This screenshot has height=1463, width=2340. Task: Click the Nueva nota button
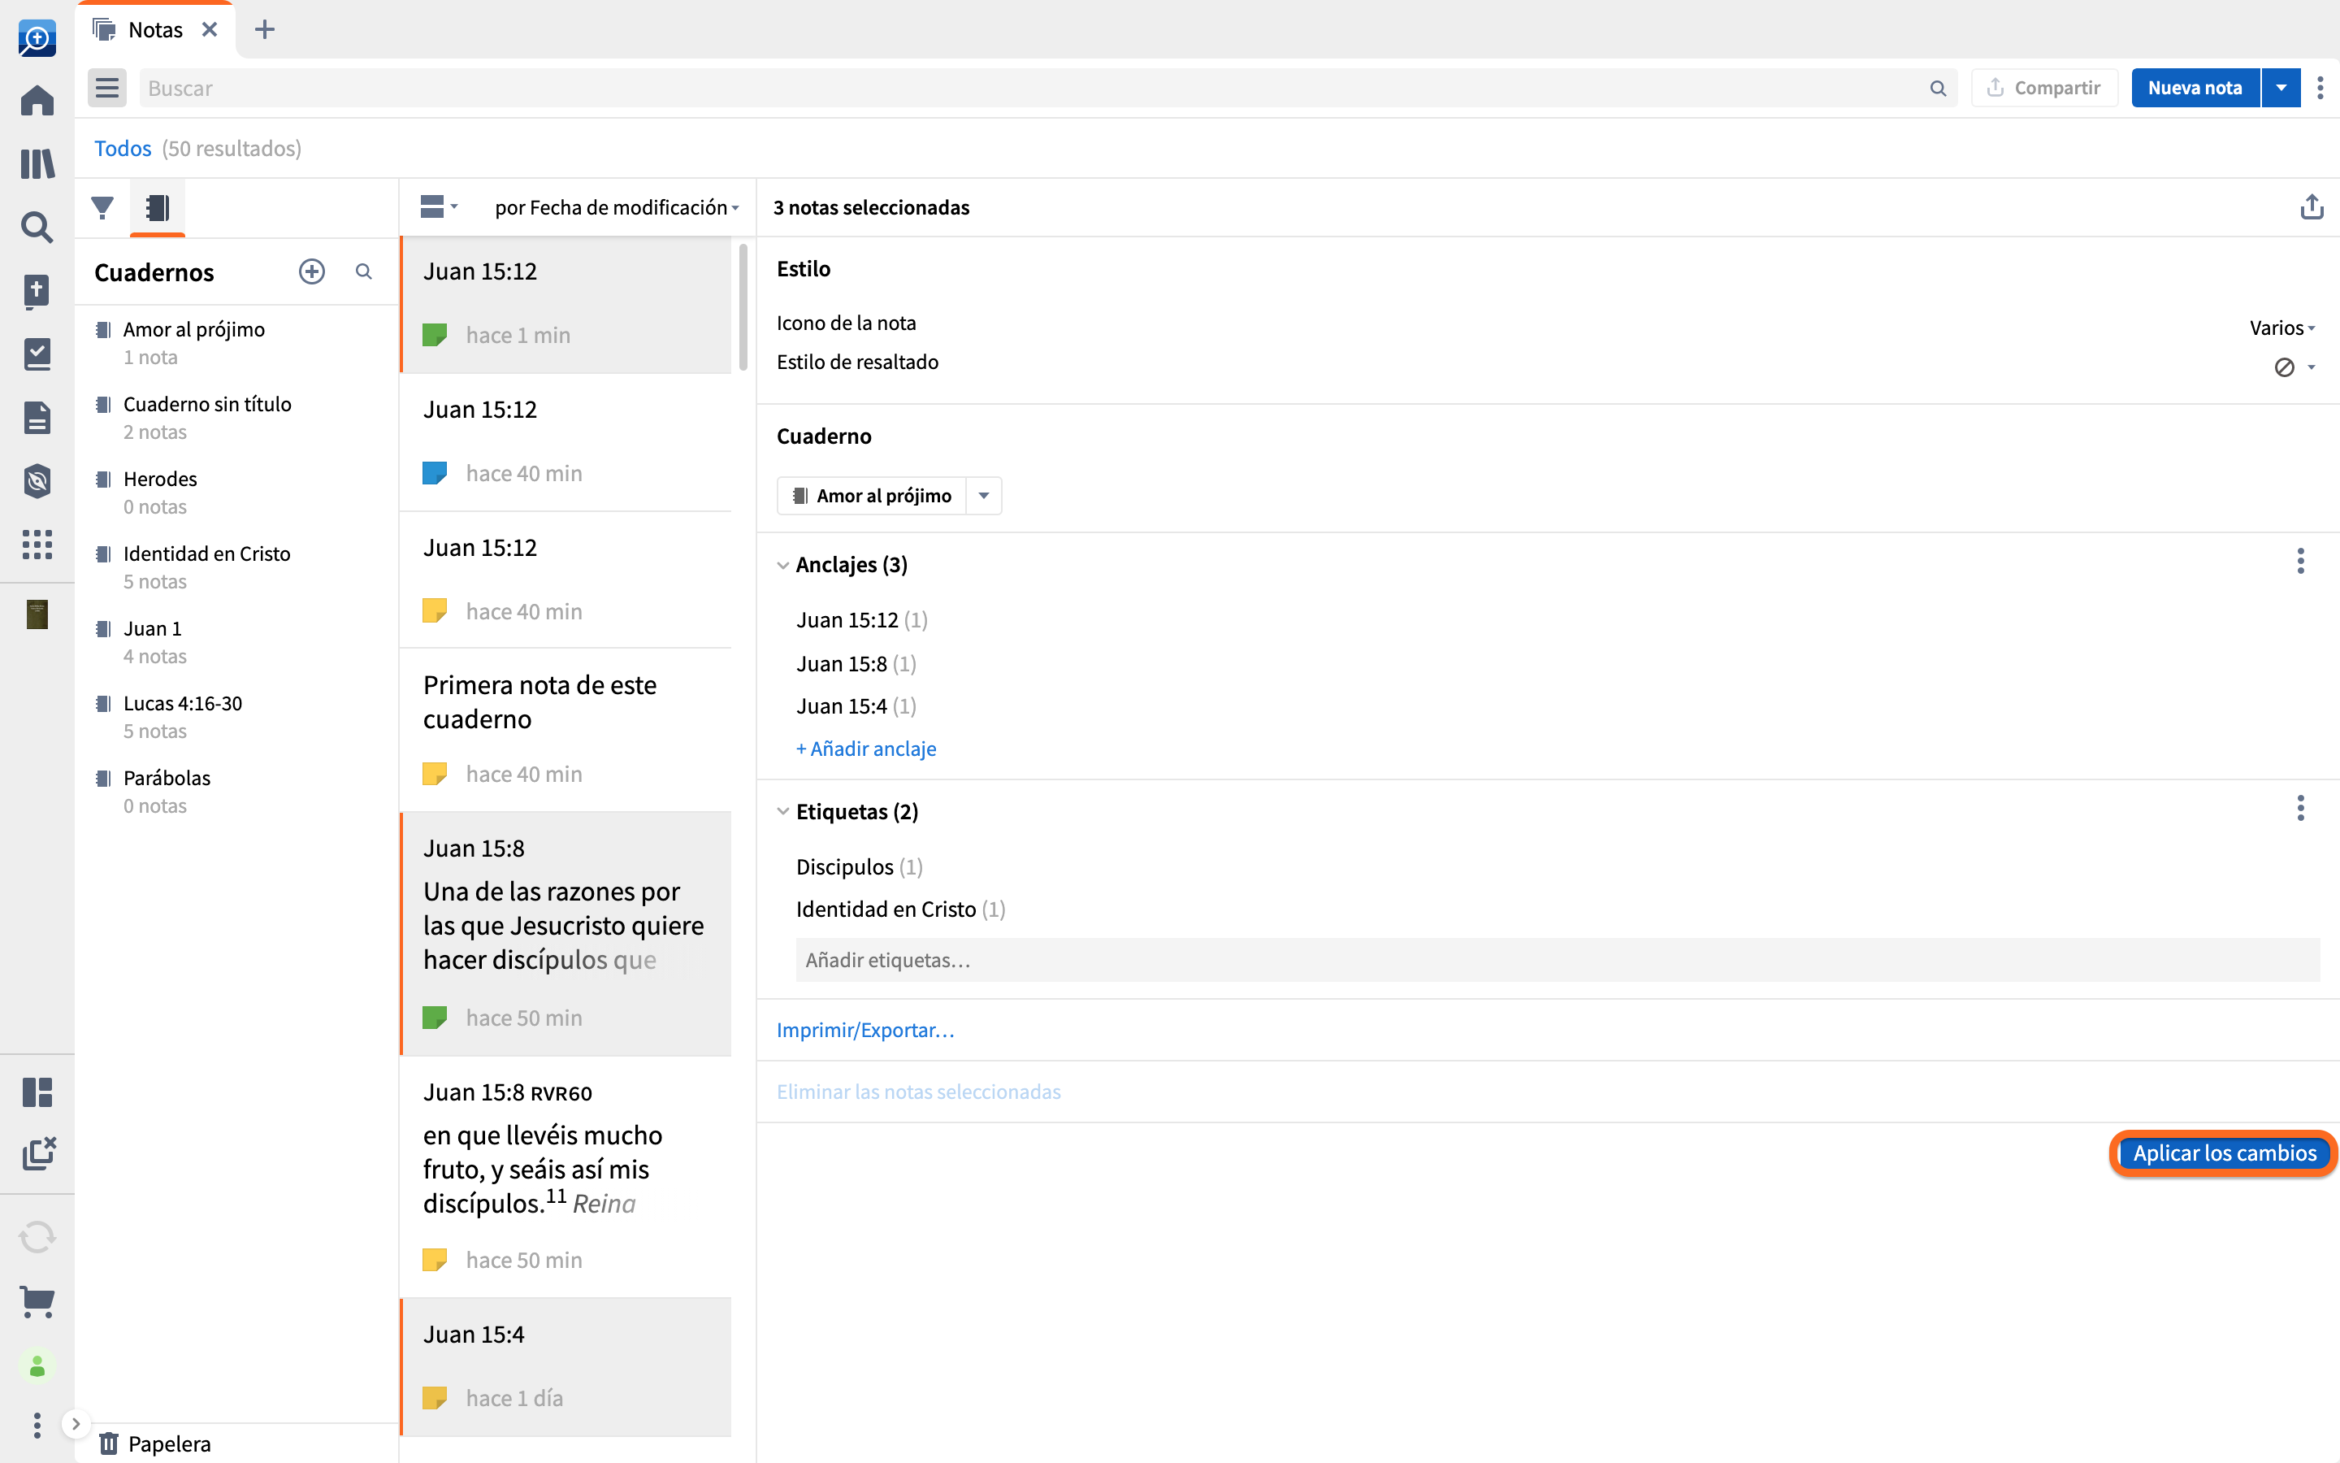point(2195,88)
